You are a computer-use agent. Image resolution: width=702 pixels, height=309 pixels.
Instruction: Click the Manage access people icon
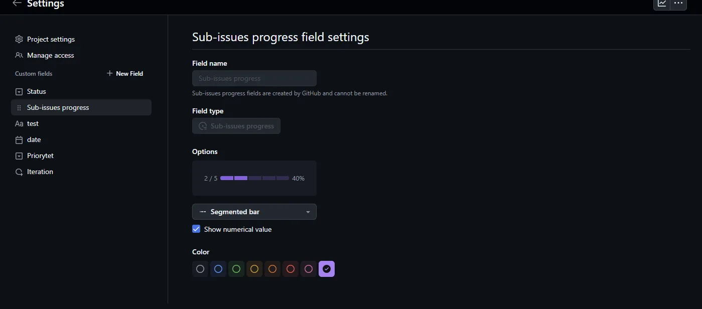point(19,55)
